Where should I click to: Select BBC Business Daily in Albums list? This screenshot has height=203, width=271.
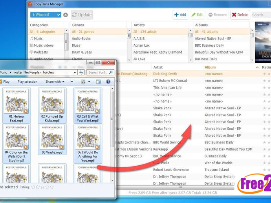coord(222,45)
